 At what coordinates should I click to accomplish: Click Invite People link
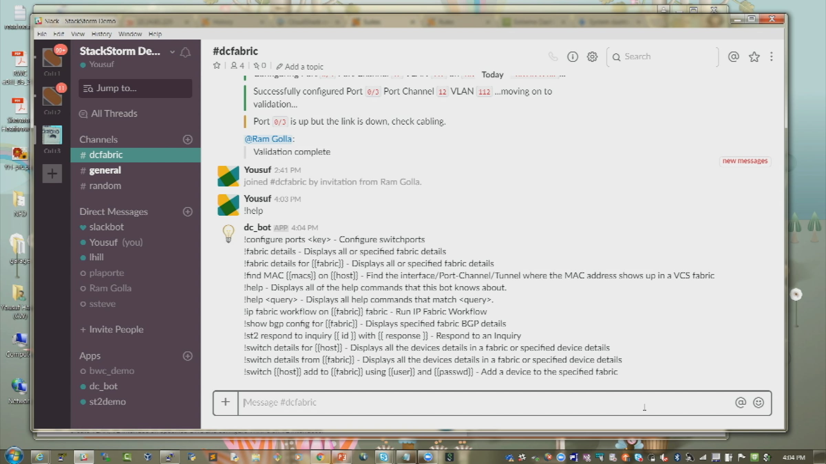(x=112, y=330)
